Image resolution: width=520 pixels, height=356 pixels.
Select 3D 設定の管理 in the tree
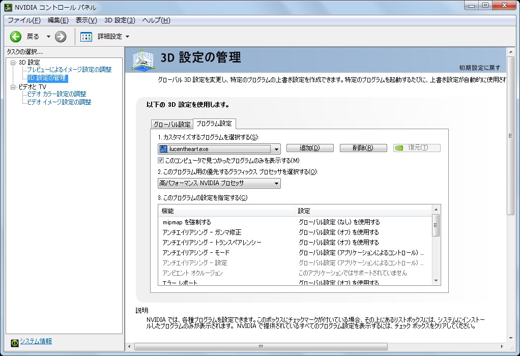point(47,78)
